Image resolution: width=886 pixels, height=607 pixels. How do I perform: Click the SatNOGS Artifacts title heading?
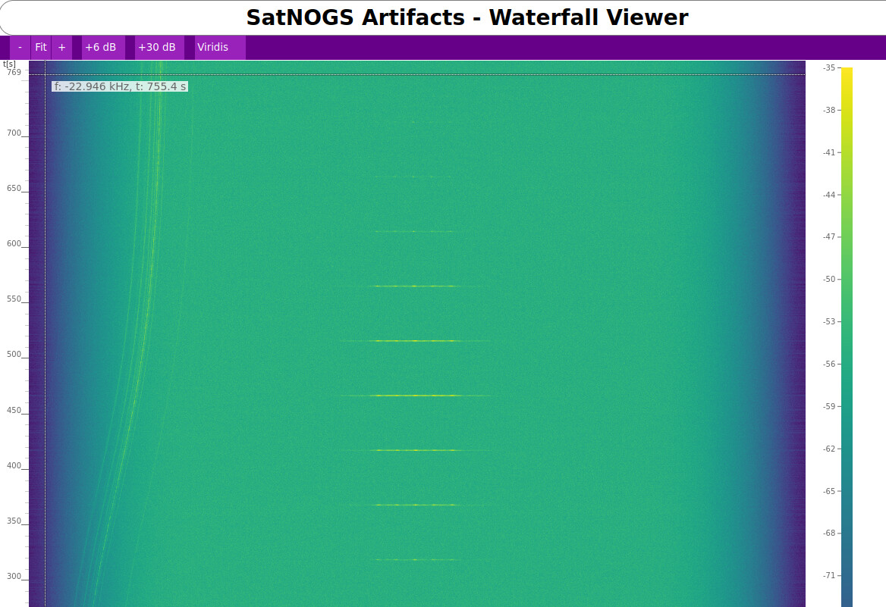coord(467,17)
